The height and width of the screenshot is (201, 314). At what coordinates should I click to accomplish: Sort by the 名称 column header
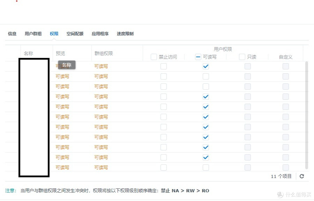point(28,54)
